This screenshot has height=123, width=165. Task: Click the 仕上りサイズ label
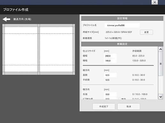pos(89,51)
